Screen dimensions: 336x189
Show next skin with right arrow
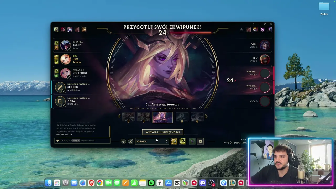pos(206,116)
